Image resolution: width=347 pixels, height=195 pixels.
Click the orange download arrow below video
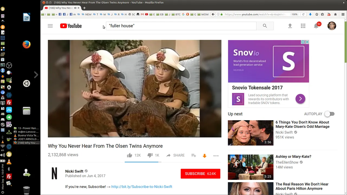tap(205, 156)
